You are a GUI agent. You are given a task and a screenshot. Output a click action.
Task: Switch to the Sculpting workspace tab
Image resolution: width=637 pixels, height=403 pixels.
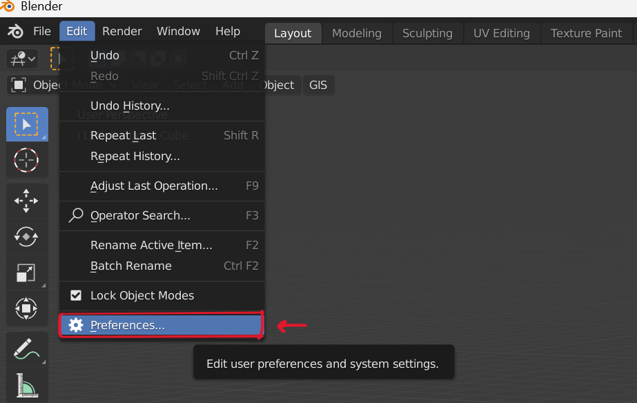[427, 33]
